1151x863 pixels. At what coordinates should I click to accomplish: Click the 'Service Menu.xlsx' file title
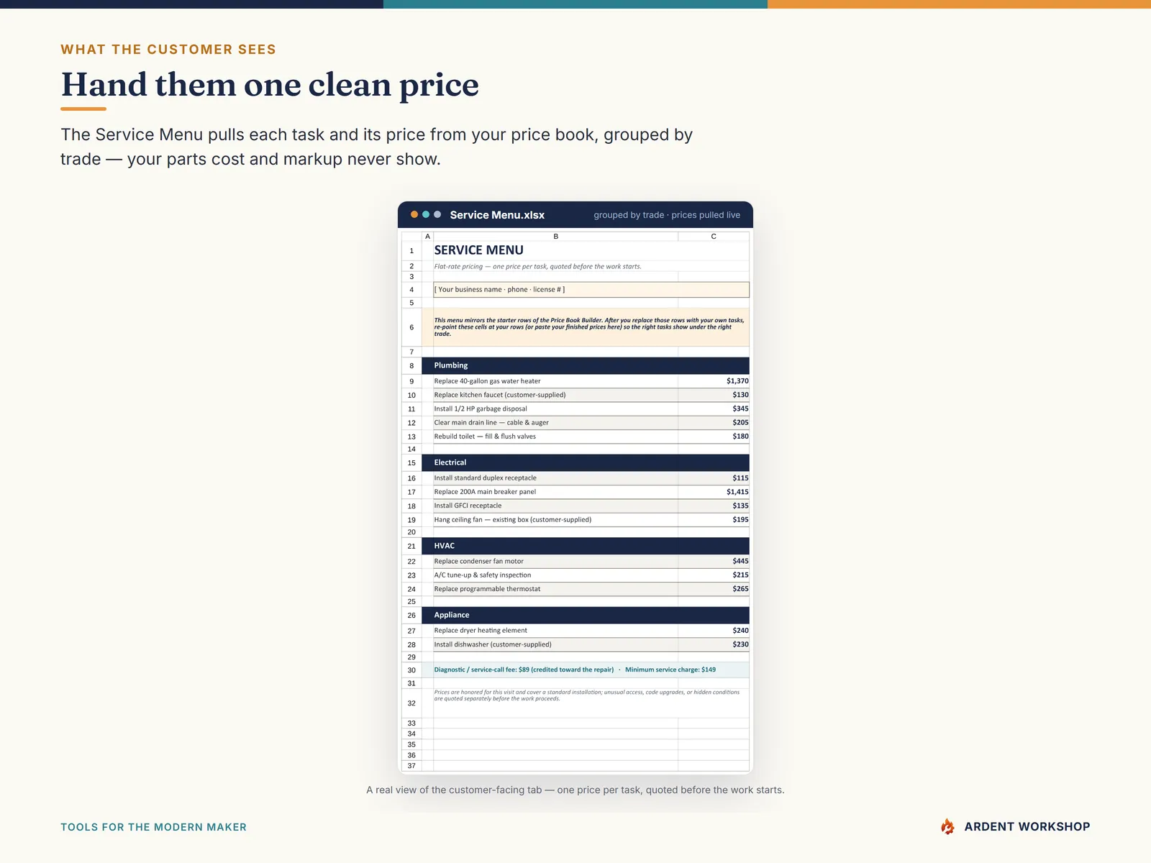coord(497,214)
